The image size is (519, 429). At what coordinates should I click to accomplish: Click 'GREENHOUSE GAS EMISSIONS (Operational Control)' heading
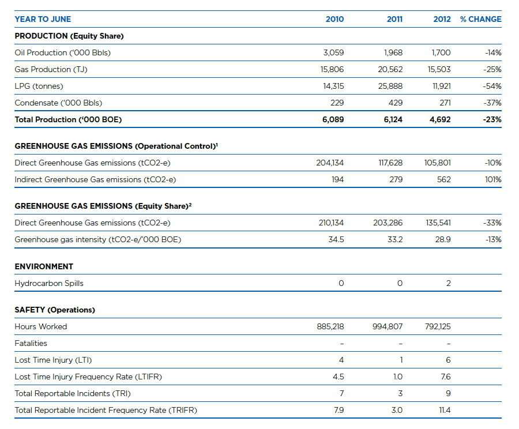click(x=116, y=146)
